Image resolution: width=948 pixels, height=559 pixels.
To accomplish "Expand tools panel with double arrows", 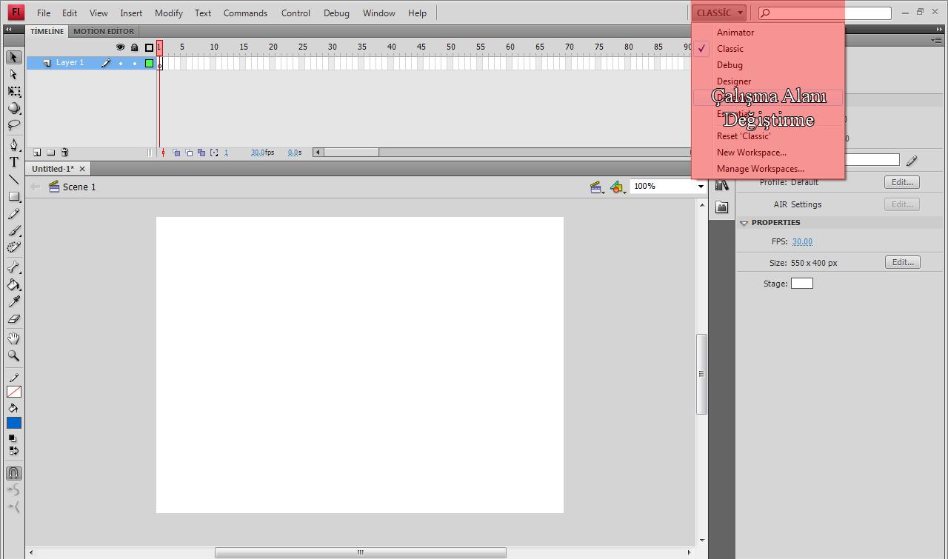I will click(9, 30).
